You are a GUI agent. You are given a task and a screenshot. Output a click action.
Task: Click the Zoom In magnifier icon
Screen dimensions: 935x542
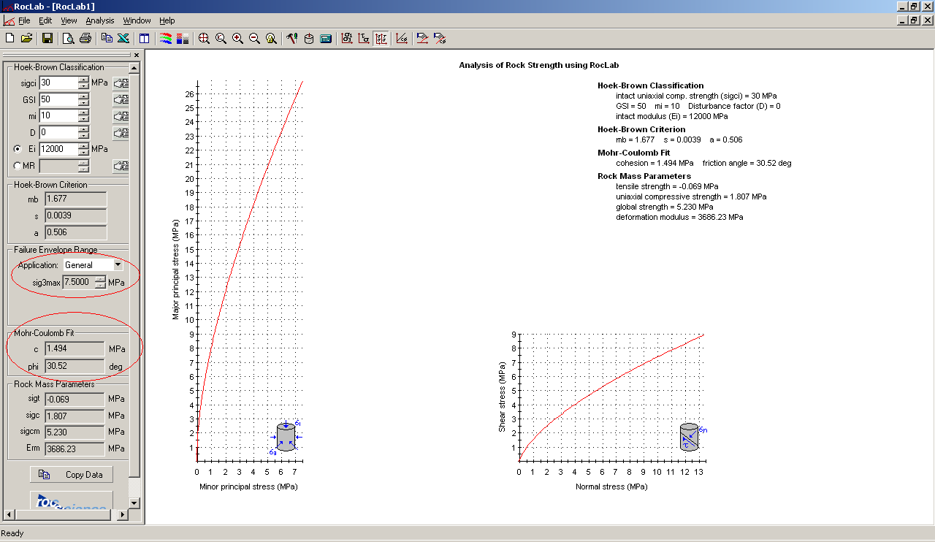coord(237,39)
